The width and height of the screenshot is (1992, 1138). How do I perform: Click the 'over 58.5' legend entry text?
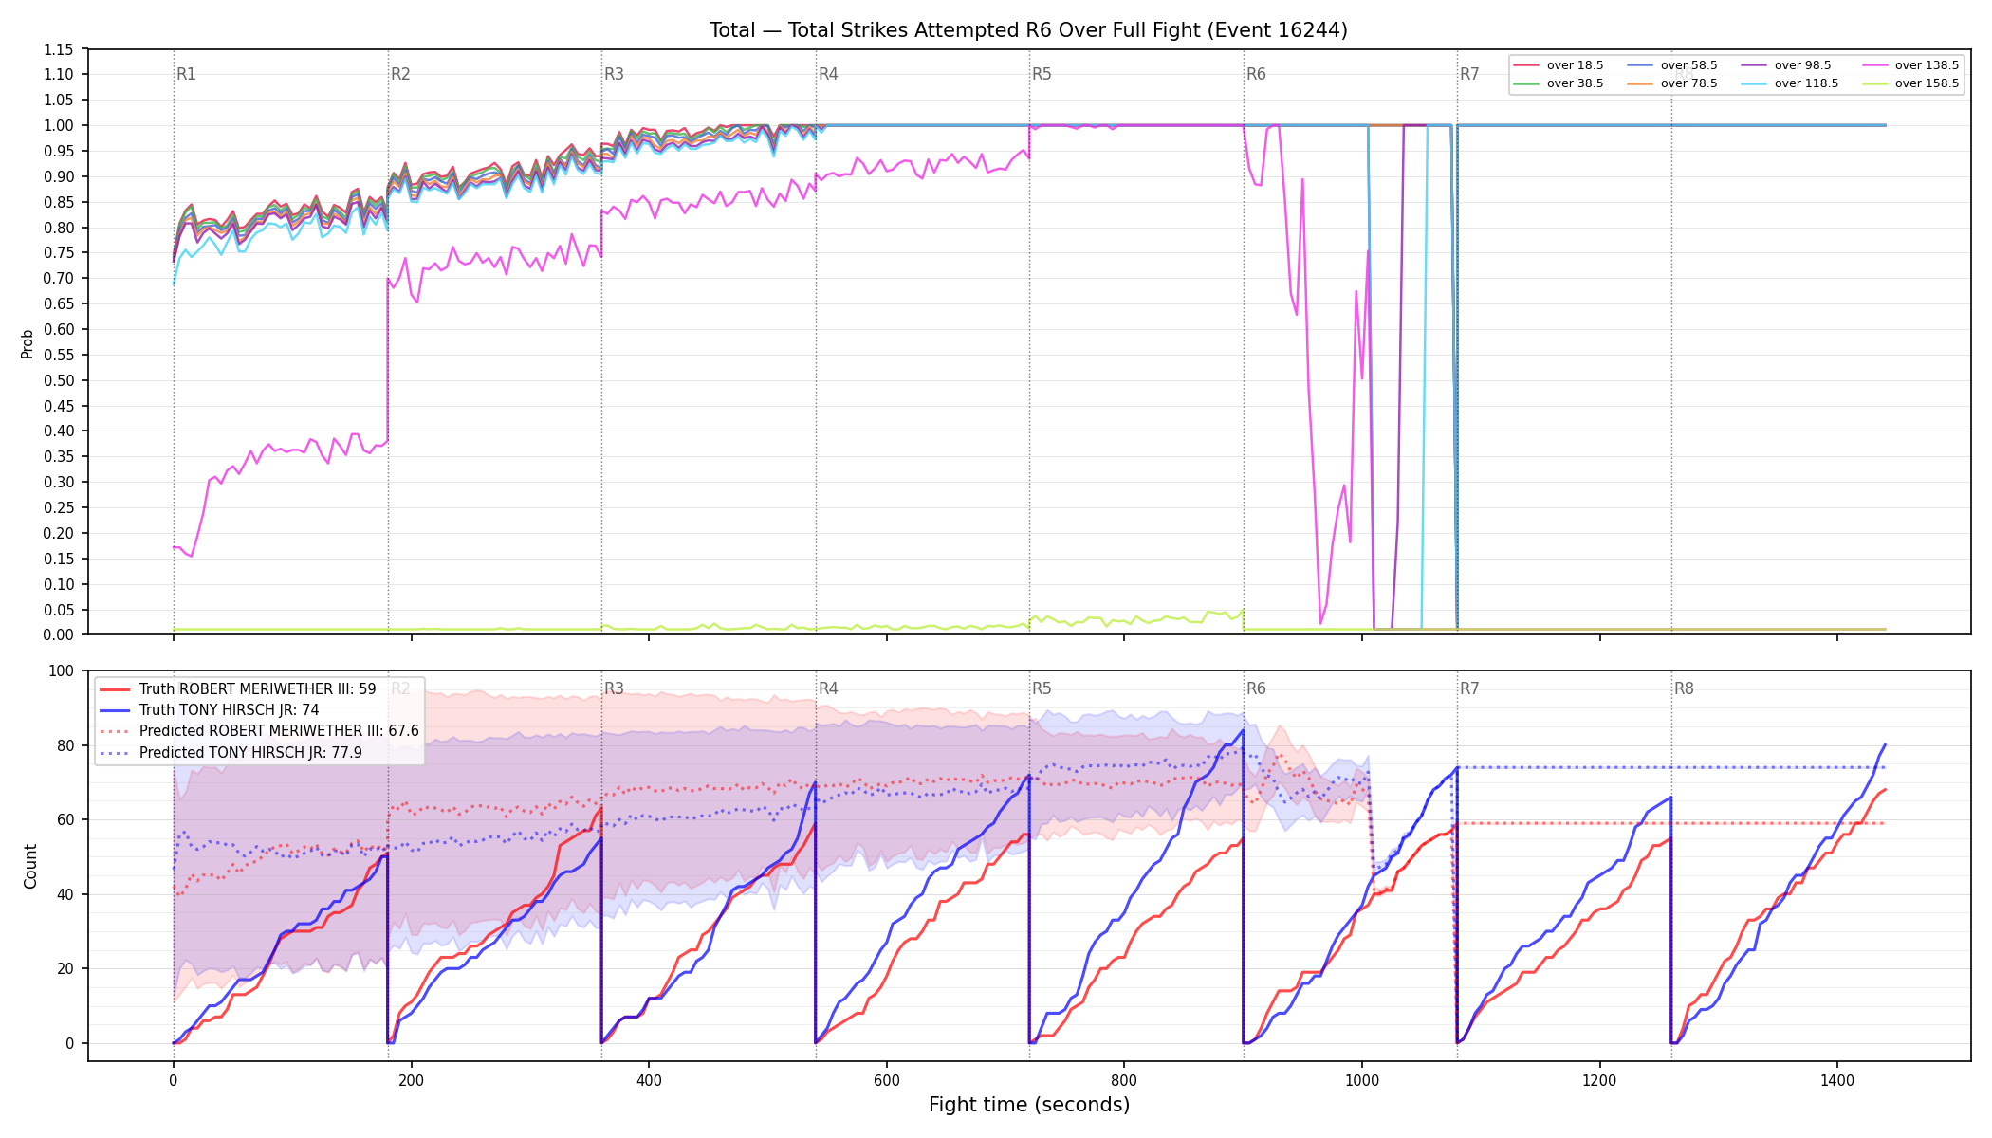[x=1688, y=65]
